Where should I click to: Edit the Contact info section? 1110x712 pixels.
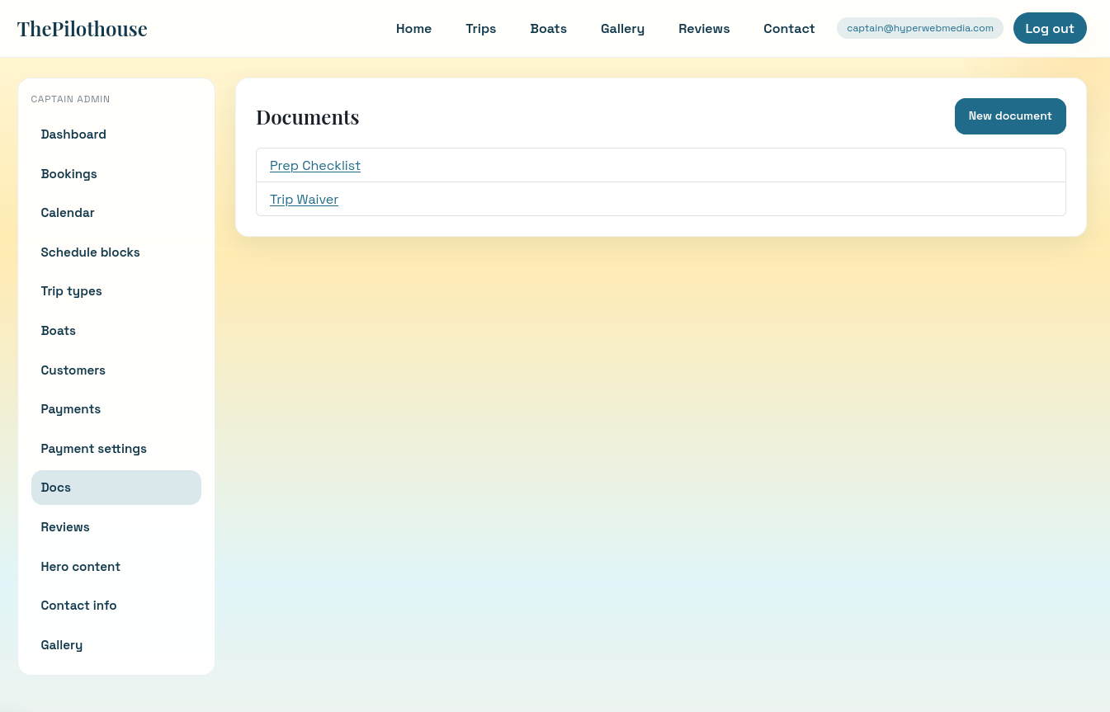tap(78, 606)
